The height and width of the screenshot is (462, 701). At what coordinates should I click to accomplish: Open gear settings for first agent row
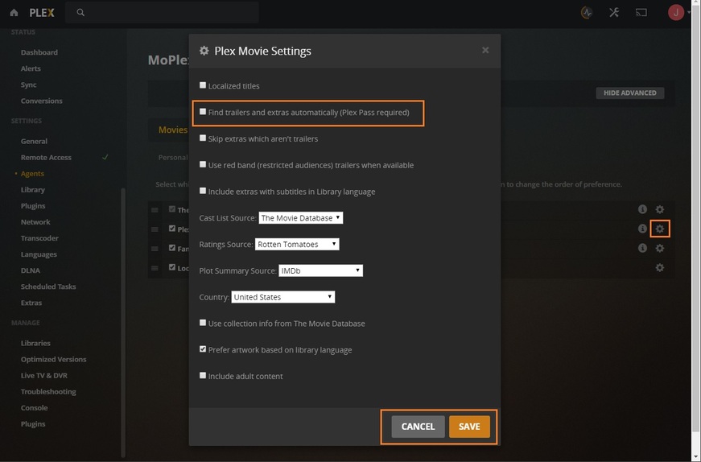coord(659,209)
